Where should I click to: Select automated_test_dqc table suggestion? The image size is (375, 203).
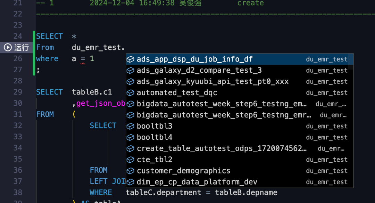point(176,93)
